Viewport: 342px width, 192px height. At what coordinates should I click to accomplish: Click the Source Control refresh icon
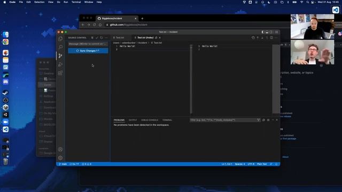point(102,38)
